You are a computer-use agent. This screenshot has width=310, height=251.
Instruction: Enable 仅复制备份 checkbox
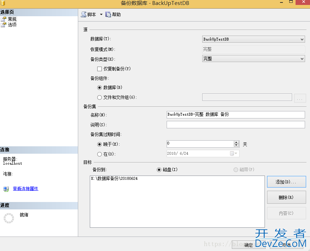coord(99,69)
